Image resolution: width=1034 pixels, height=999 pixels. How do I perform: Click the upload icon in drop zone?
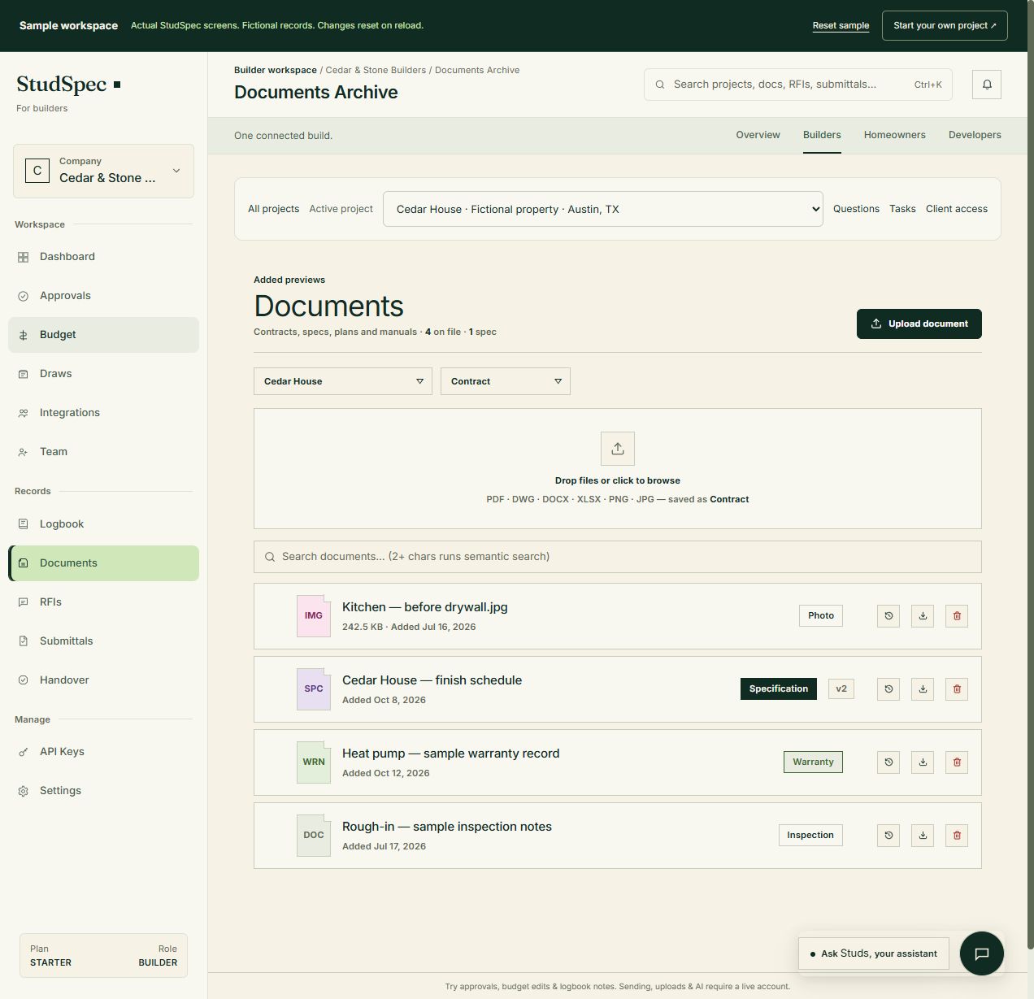[x=618, y=449]
